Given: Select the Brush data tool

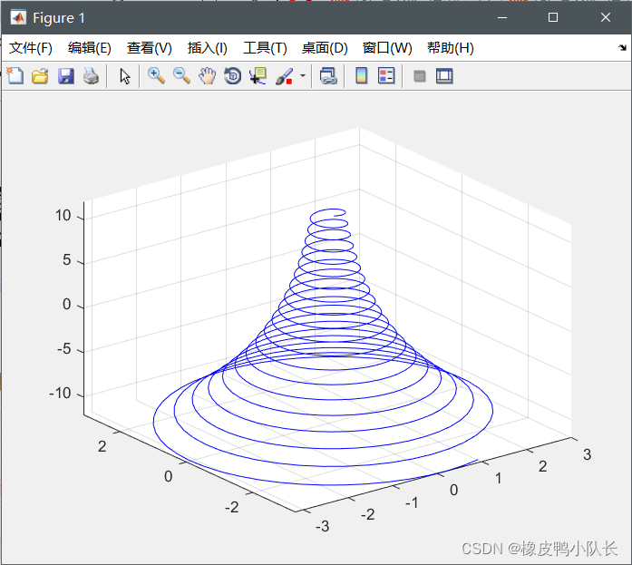Looking at the screenshot, I should pos(284,76).
